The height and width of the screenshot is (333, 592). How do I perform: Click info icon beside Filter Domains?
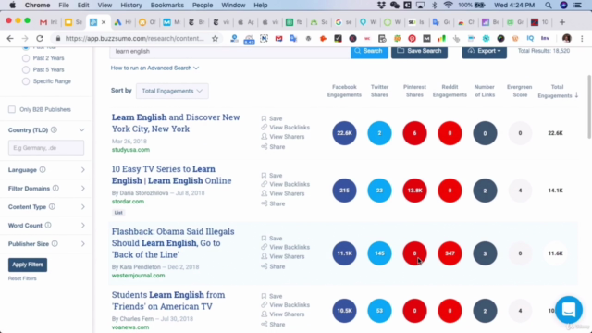coord(55,188)
